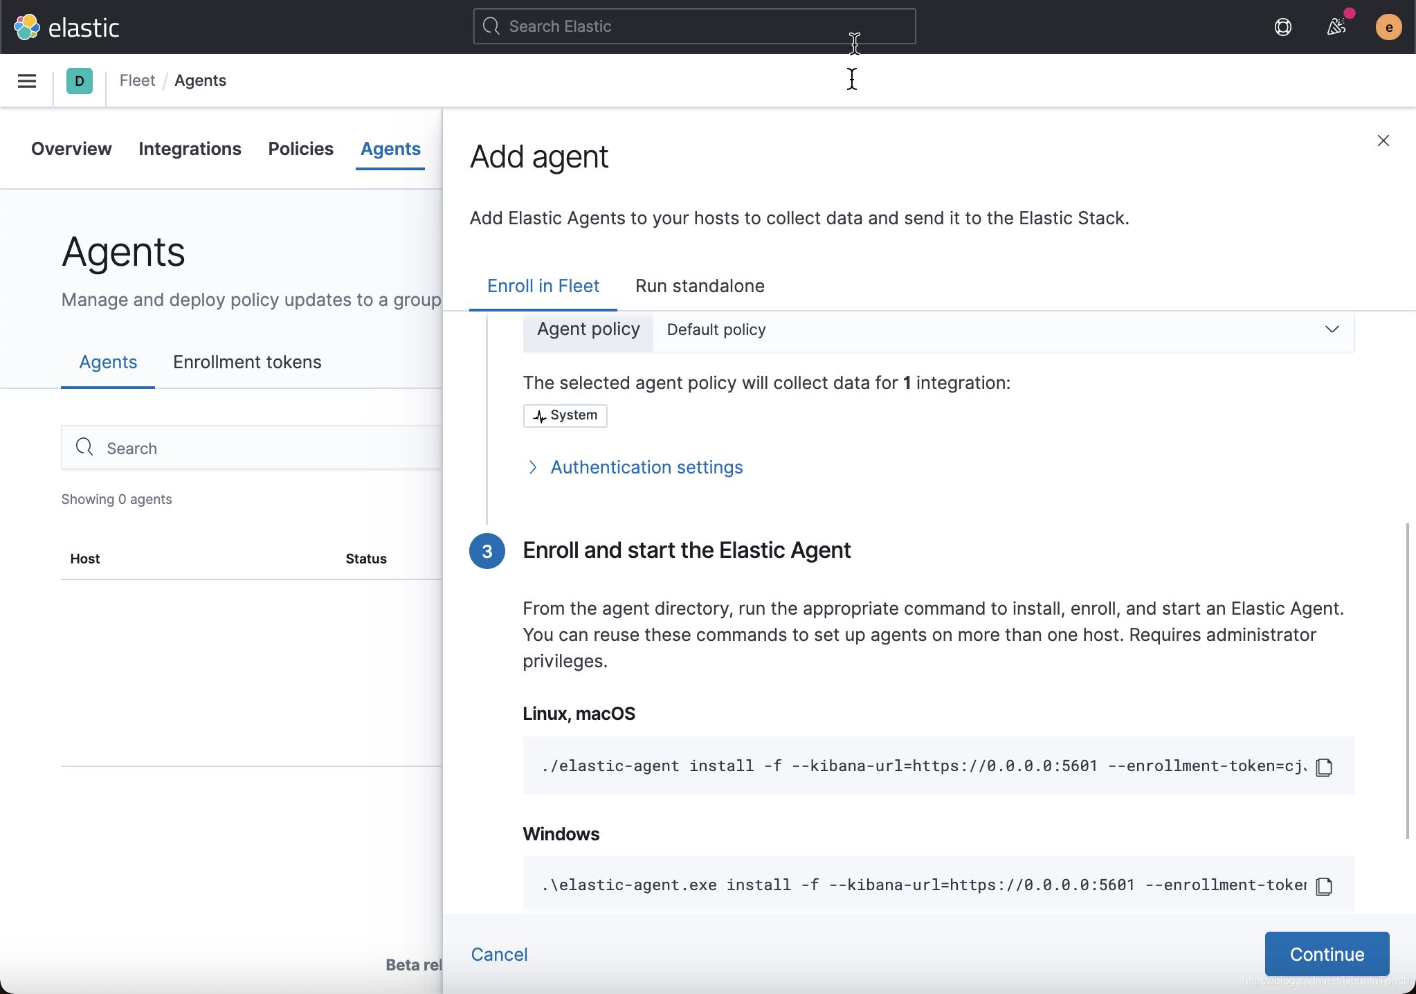The height and width of the screenshot is (994, 1416).
Task: Open the user avatar menu
Action: coord(1388,27)
